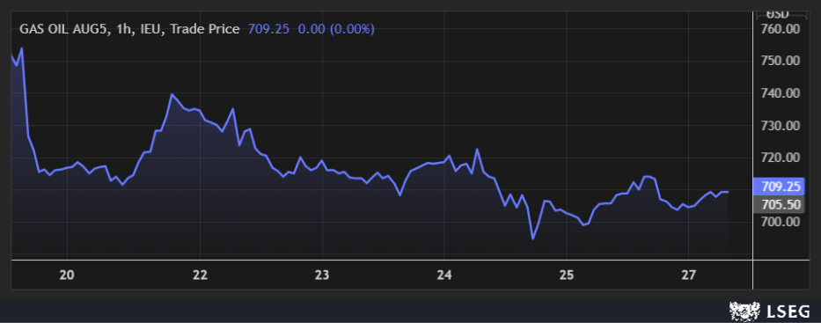The width and height of the screenshot is (821, 323).
Task: Click the LSEG brand text
Action: 788,312
